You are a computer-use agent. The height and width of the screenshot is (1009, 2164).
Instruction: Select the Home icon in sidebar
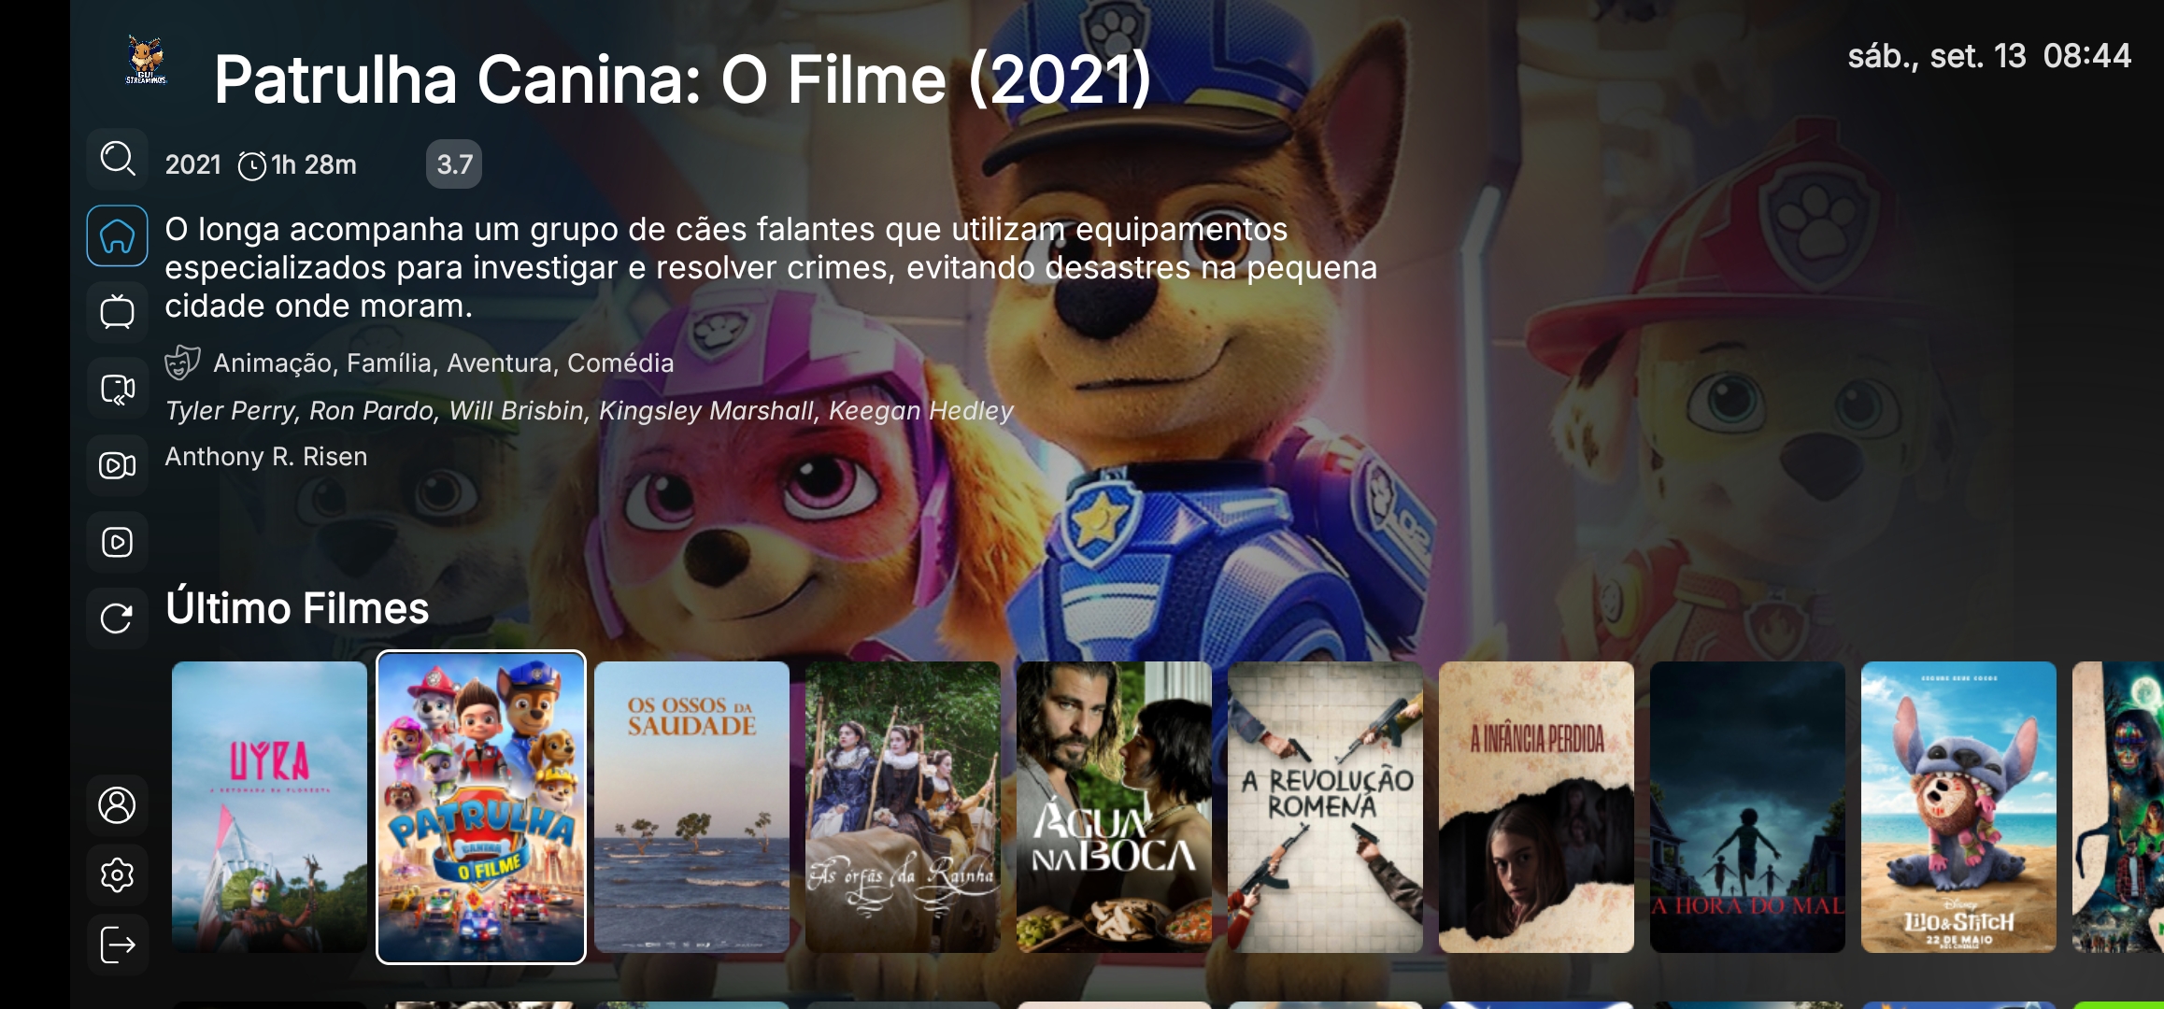[x=118, y=235]
